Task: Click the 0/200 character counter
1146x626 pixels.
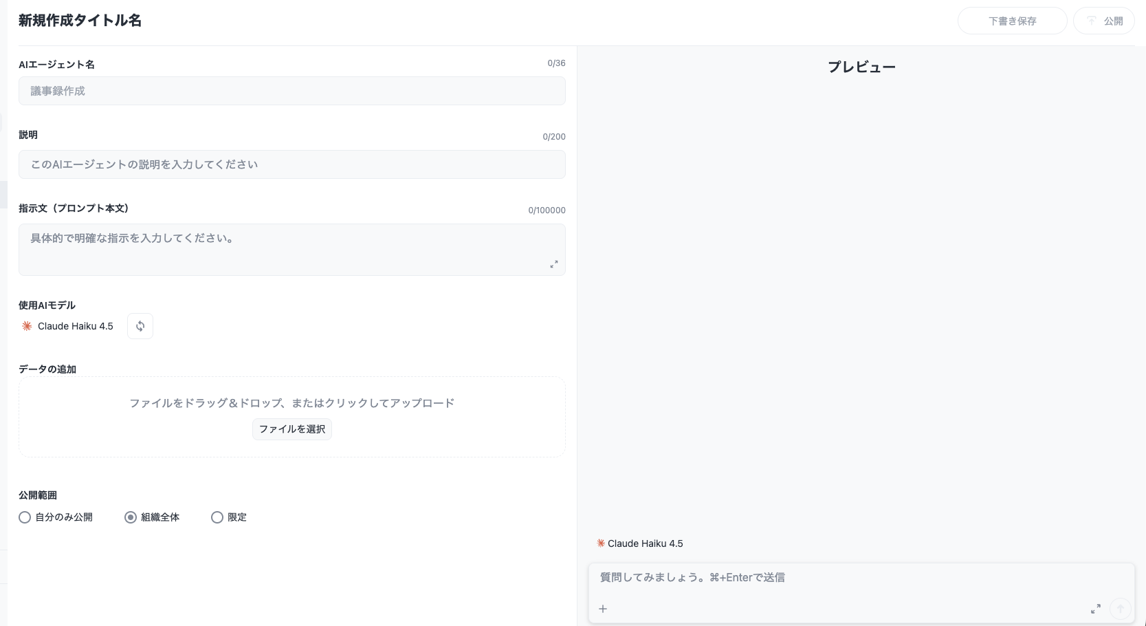Action: click(554, 137)
